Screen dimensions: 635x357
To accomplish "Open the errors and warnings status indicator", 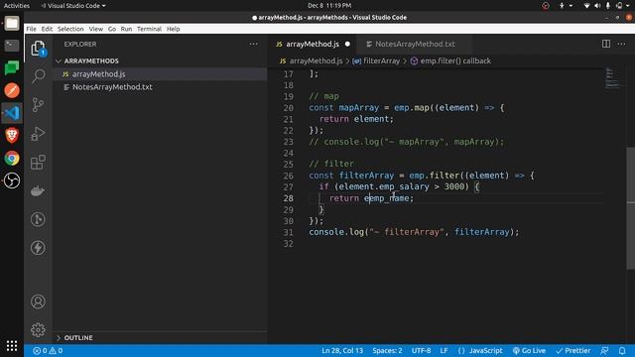I will pyautogui.click(x=48, y=350).
